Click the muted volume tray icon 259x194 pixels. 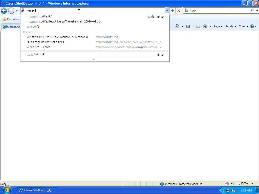tap(233, 190)
